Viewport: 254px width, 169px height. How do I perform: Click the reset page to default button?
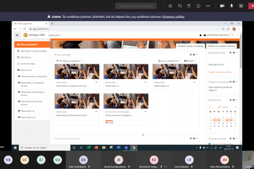pos(190,46)
